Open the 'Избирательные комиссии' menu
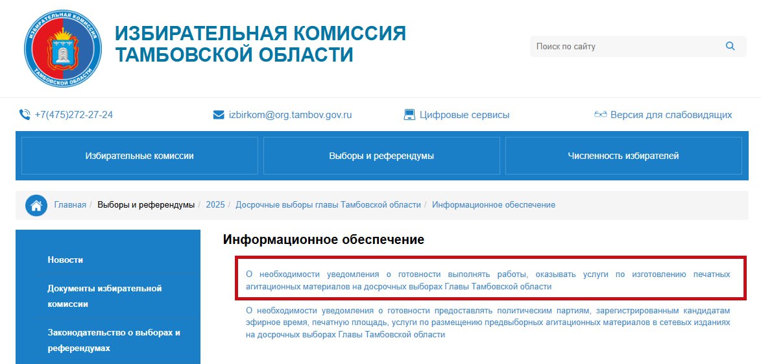Screen dimensions: 761x364 coord(139,156)
